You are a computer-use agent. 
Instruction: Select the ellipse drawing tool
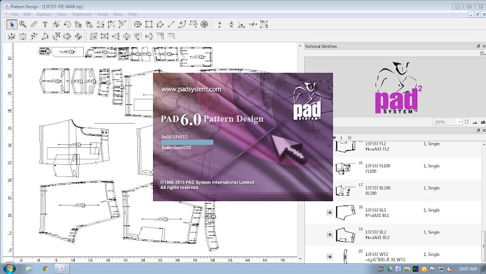138,24
